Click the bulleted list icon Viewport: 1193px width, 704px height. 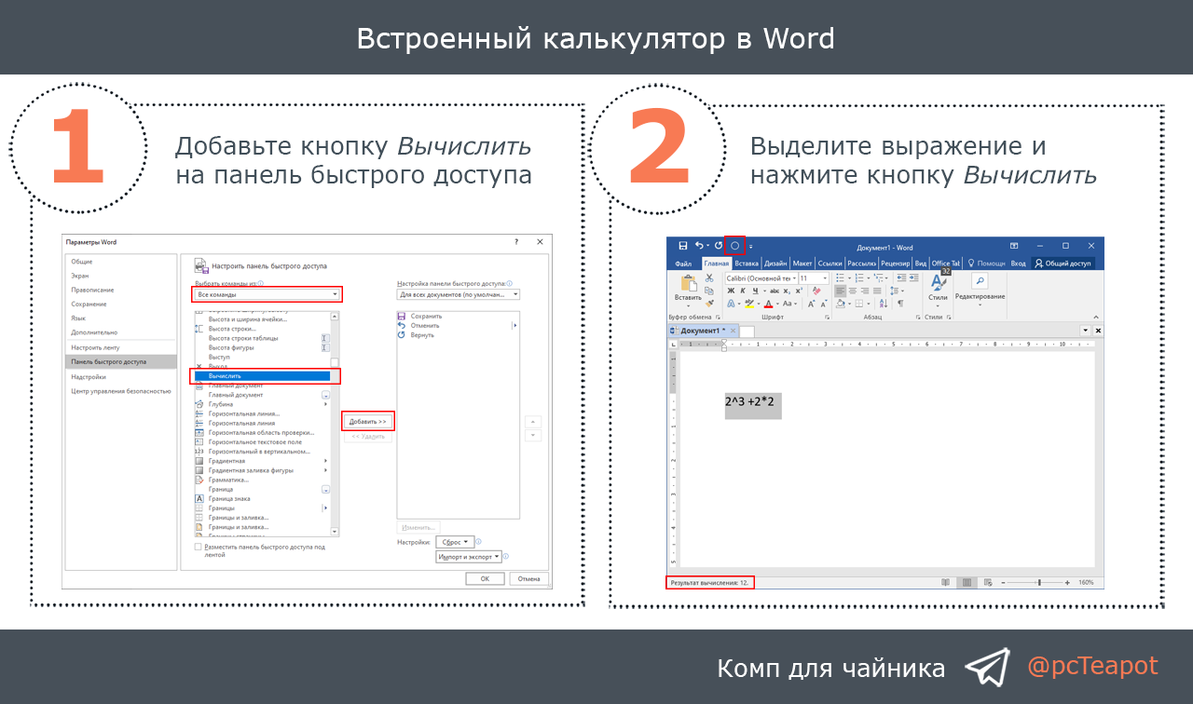pos(840,278)
